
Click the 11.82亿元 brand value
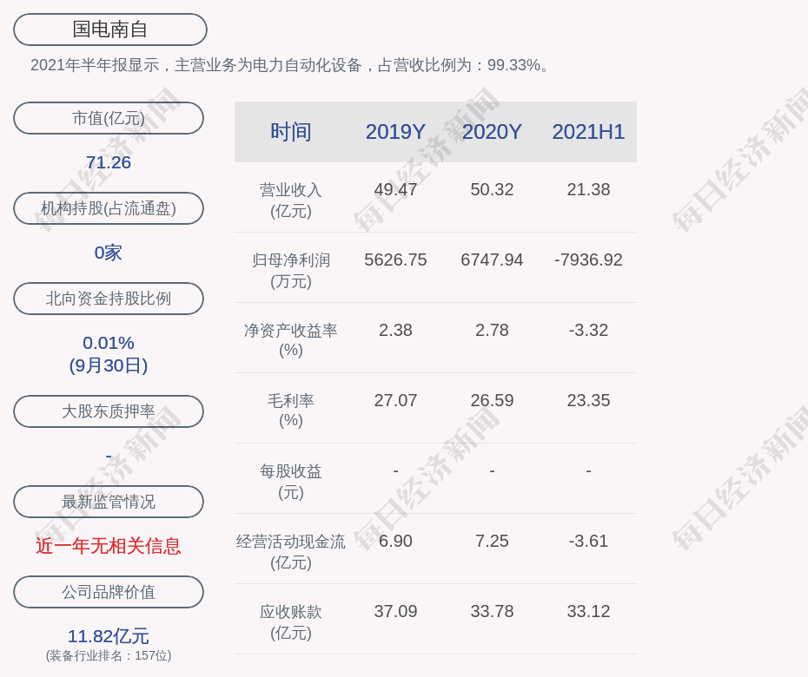tap(108, 635)
